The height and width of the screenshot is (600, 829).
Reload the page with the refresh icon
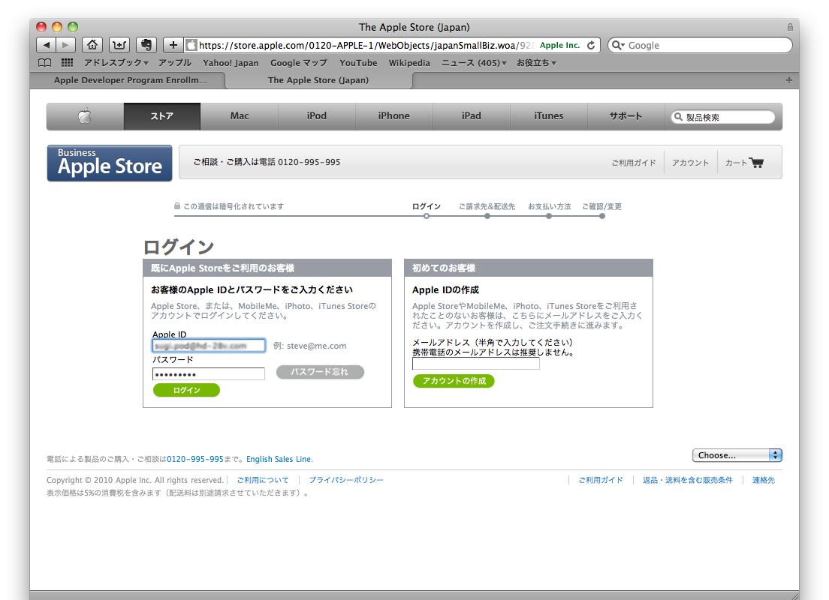591,45
